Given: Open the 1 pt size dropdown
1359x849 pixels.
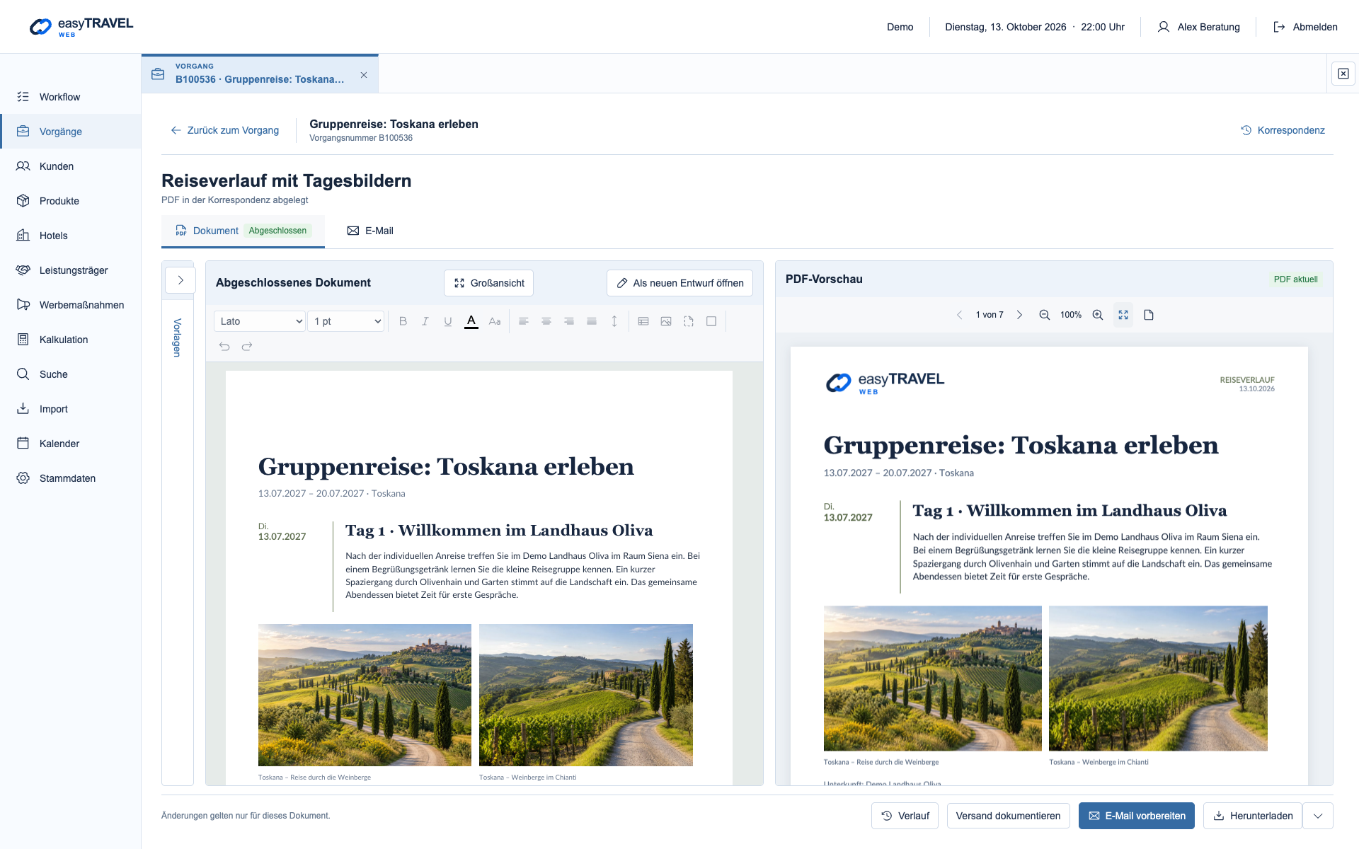Looking at the screenshot, I should tap(346, 321).
